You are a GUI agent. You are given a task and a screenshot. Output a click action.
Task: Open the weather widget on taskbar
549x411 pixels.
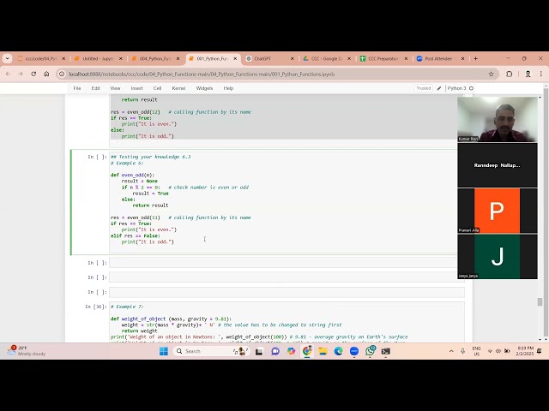(x=26, y=351)
